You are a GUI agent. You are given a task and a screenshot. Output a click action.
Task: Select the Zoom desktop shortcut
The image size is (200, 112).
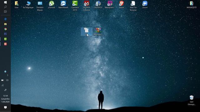[x=145, y=5]
